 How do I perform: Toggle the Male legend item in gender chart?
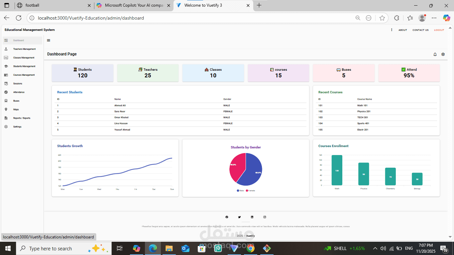[x=240, y=191]
